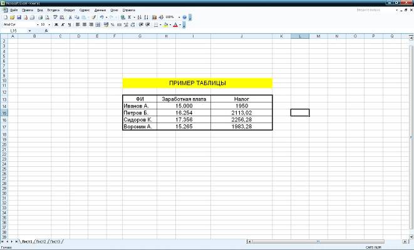Open Excel help question-mark icon
This screenshot has width=414, height=250.
tap(184, 17)
